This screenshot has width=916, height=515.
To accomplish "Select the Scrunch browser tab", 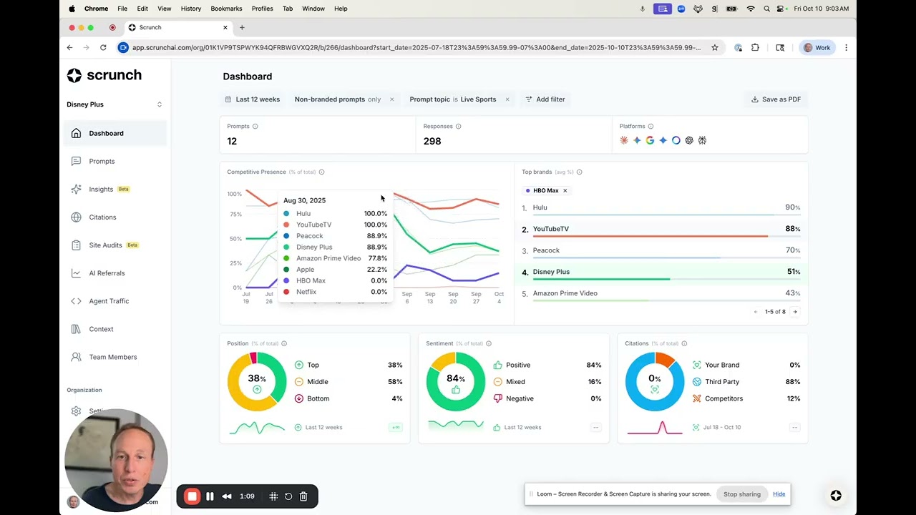I will click(177, 27).
